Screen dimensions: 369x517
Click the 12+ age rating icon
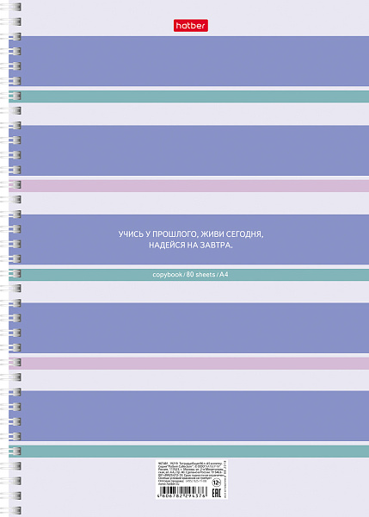coord(216,483)
